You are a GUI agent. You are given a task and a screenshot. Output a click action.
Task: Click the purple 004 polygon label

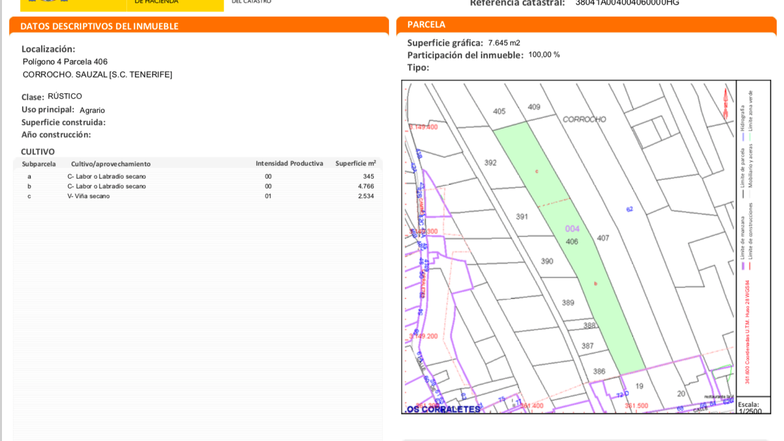pos(572,229)
